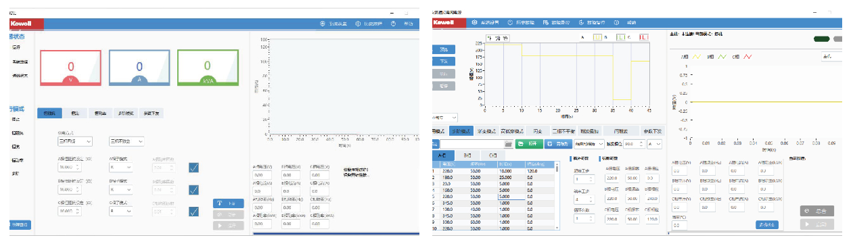Screen dimensions: 853x244
Task: Click the blue A current gauge card
Action: click(x=139, y=67)
